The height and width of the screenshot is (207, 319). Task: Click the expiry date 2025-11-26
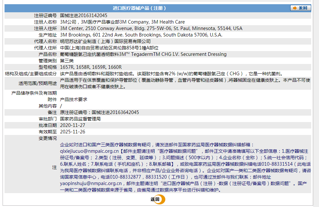(72, 132)
